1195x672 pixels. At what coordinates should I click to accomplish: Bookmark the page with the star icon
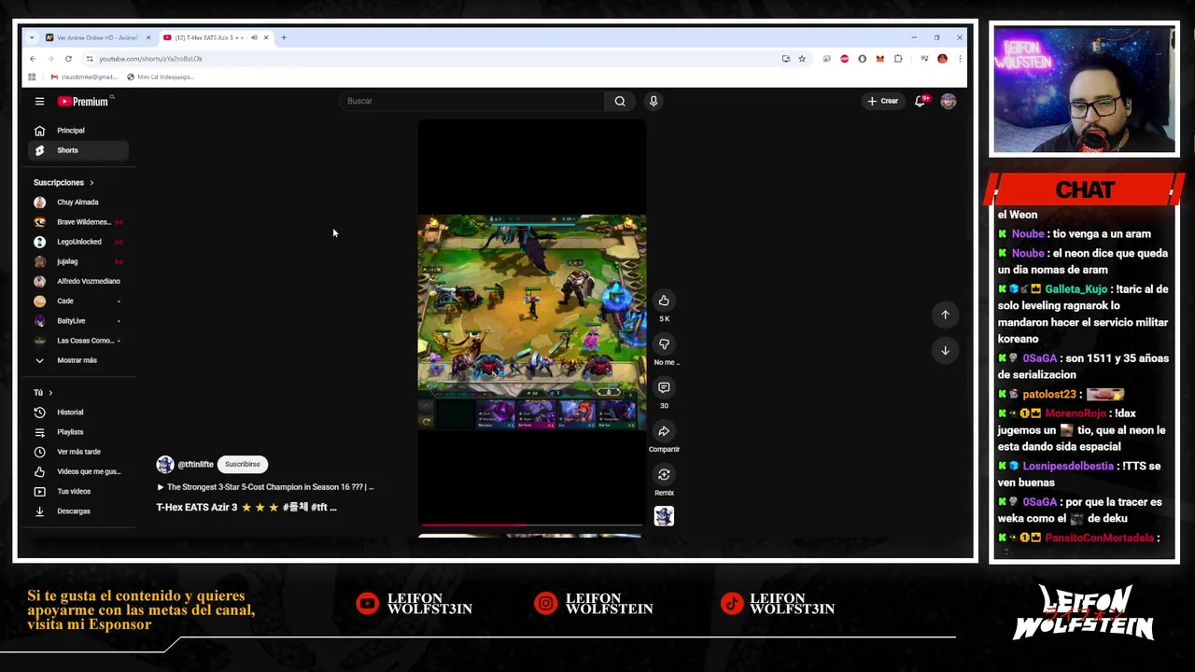(801, 59)
